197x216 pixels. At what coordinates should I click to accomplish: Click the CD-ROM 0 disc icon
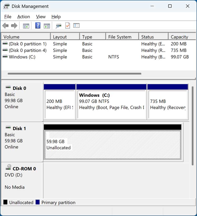8,167
